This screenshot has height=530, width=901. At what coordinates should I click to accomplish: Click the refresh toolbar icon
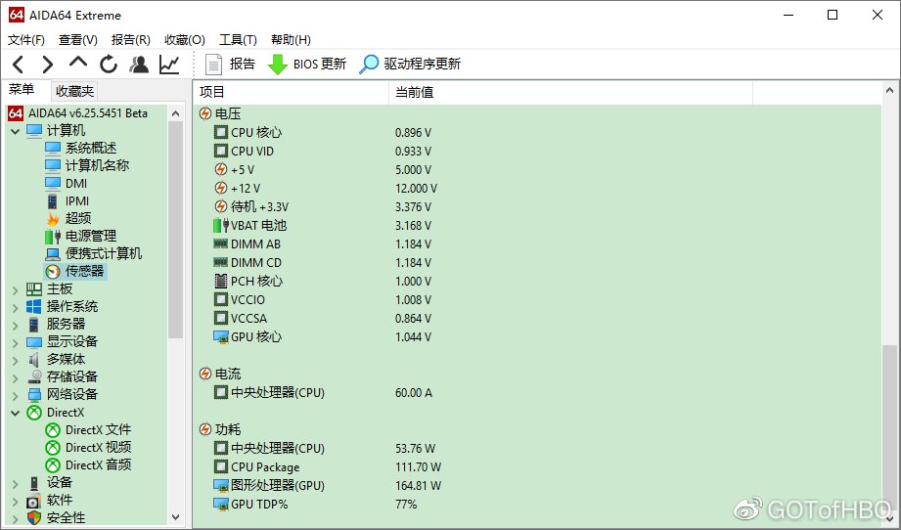coord(108,65)
